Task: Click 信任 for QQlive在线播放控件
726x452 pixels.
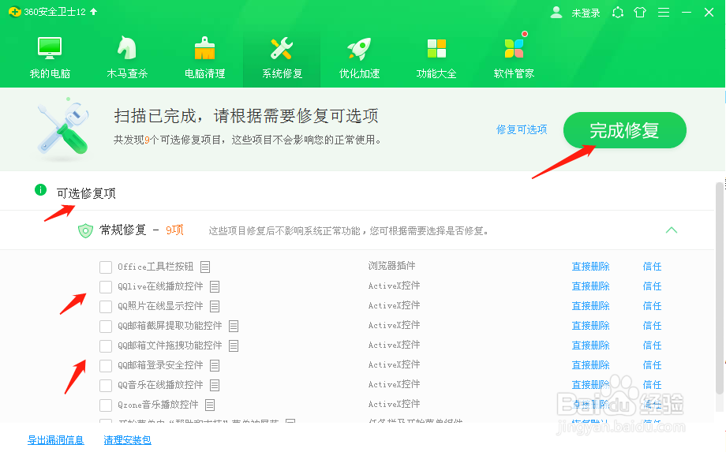Action: coord(653,286)
